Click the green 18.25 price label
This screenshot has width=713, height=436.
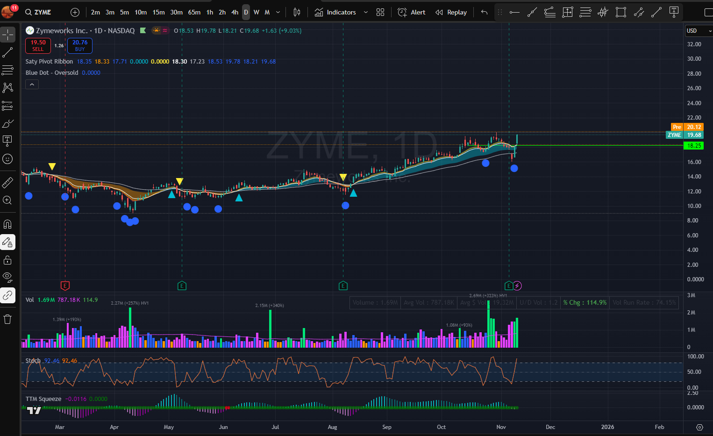pyautogui.click(x=694, y=146)
